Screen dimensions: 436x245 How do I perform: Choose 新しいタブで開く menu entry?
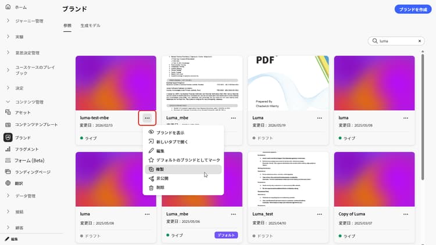click(183, 142)
